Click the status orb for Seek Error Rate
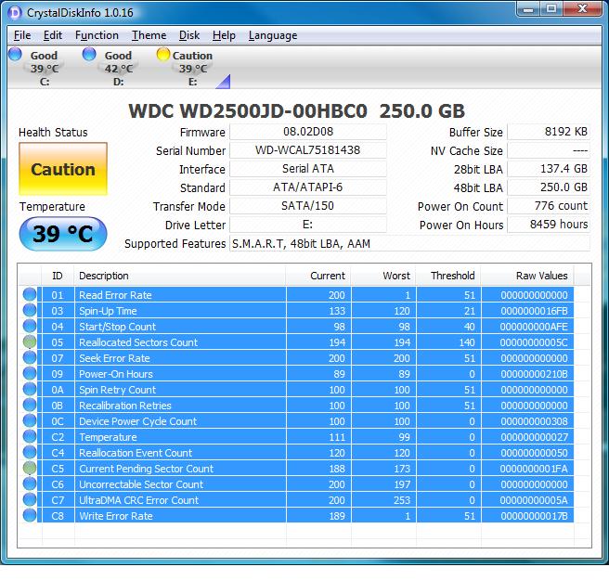This screenshot has width=609, height=580. [30, 358]
